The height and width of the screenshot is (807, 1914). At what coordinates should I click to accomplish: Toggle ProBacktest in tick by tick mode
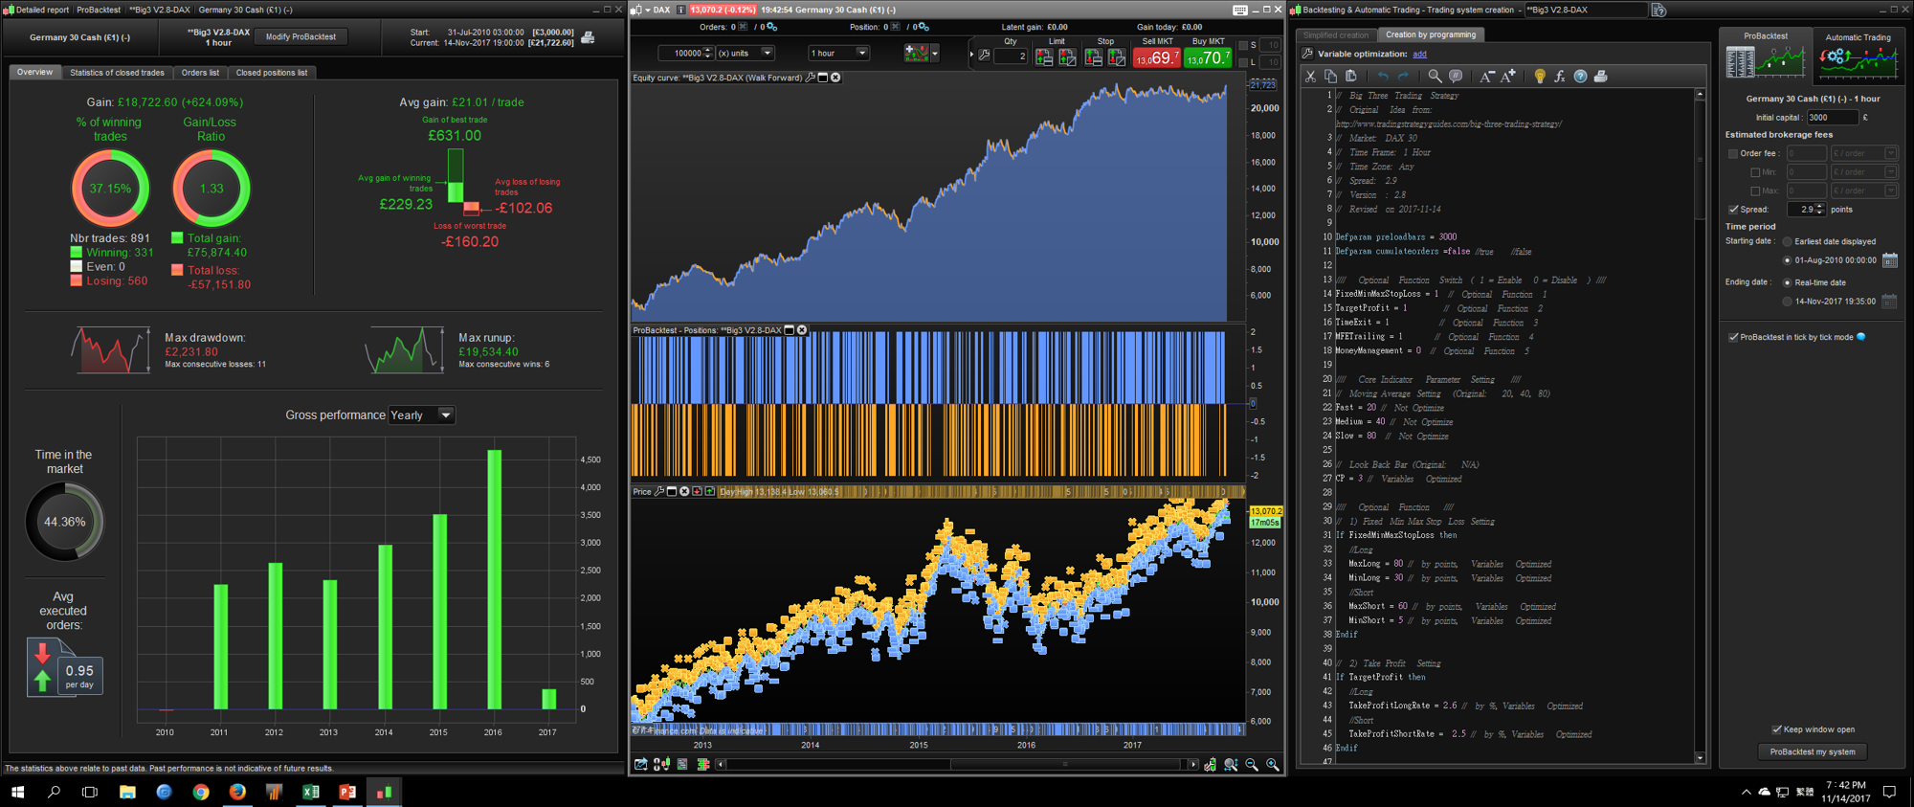tap(1733, 337)
